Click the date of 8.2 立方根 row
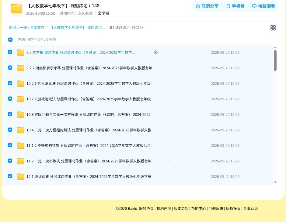Image resolution: width=286 pixels, height=222 pixels. pyautogui.click(x=225, y=53)
